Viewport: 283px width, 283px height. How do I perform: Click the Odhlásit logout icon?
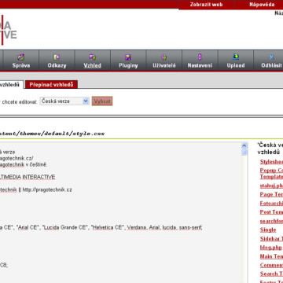coord(272,57)
